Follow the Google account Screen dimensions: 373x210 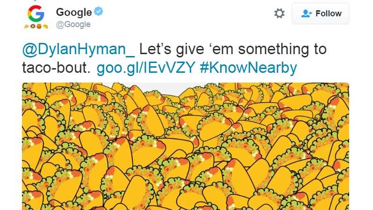320,14
